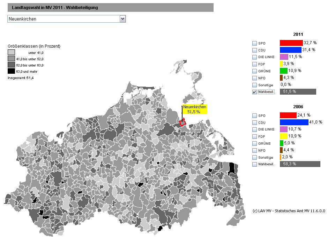The image size is (327, 238).
Task: Click the black '63,0 und mehr' legend swatch
Action: coord(11,71)
